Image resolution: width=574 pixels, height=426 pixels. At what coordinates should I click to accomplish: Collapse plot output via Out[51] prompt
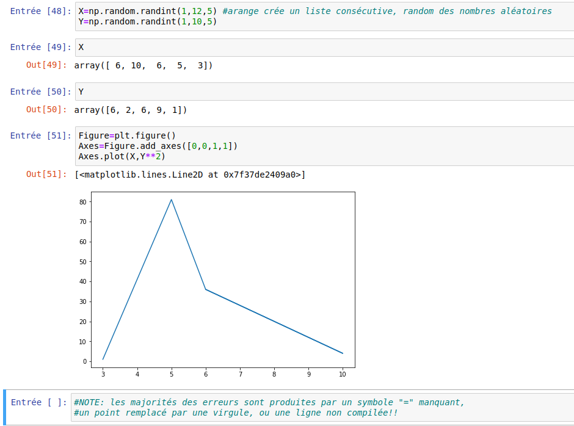(45, 175)
